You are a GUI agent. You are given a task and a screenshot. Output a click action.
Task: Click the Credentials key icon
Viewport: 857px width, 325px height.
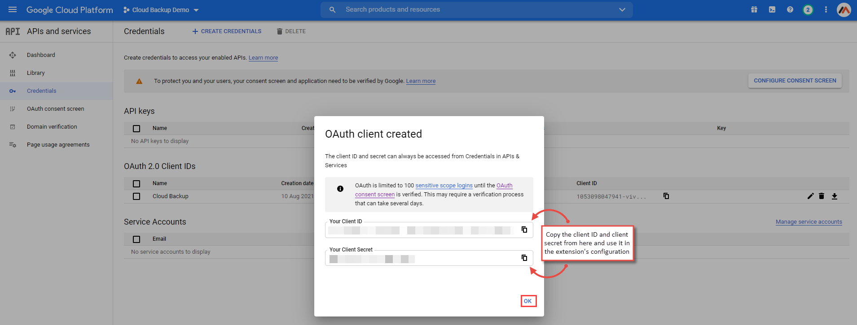pyautogui.click(x=13, y=91)
